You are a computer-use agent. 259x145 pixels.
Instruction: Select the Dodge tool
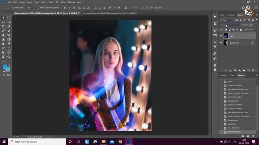coord(9,44)
